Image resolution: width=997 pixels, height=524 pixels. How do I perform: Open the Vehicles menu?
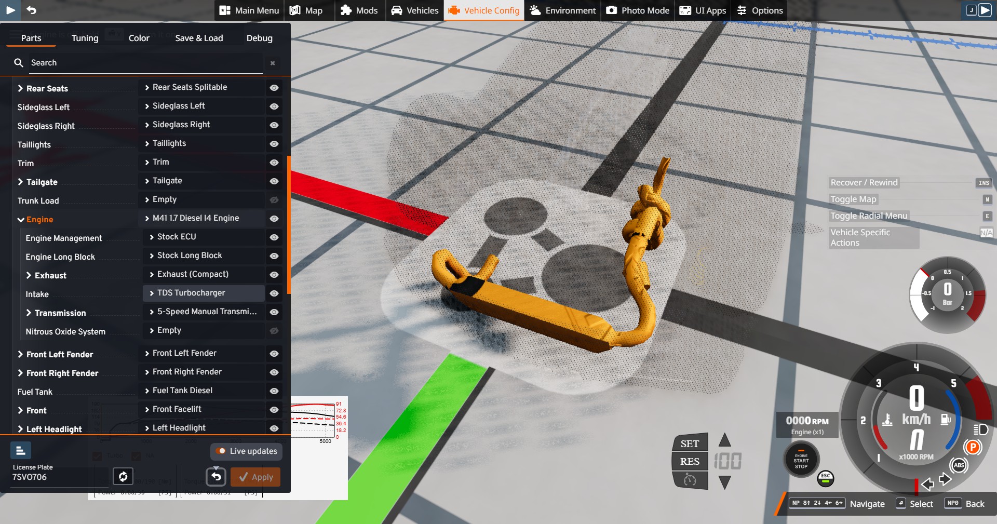(414, 10)
